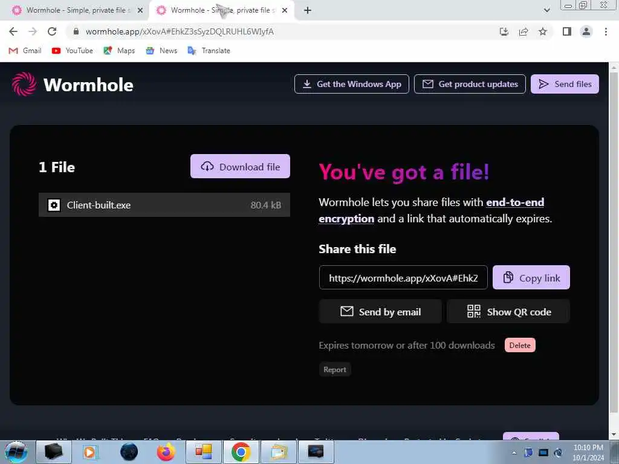Click the share page icon in address bar

(523, 31)
